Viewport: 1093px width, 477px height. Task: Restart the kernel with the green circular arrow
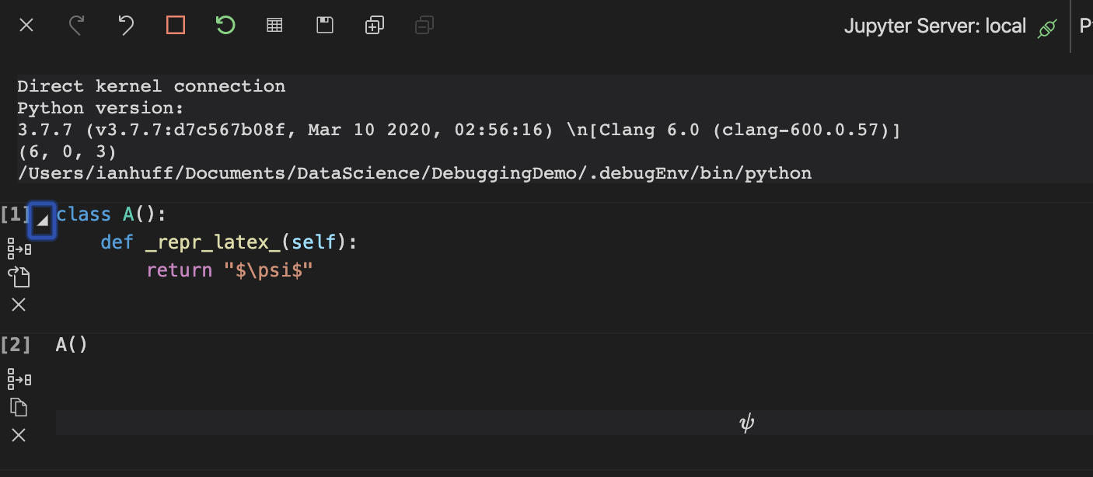225,25
